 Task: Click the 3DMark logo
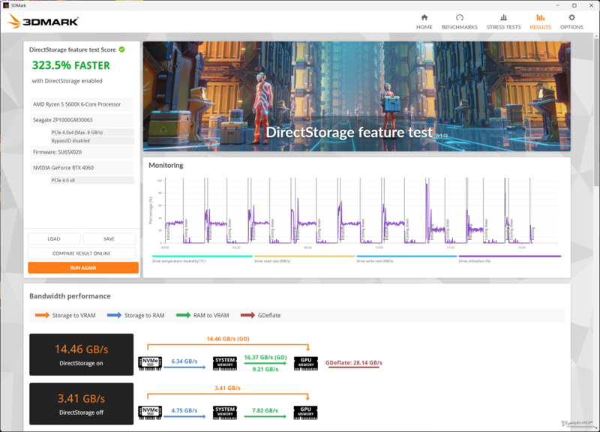pos(43,22)
